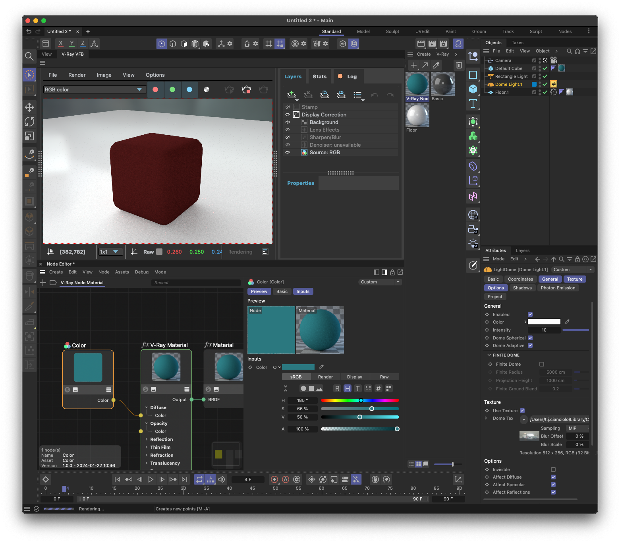Toggle the green channel in VFB

[x=172, y=89]
